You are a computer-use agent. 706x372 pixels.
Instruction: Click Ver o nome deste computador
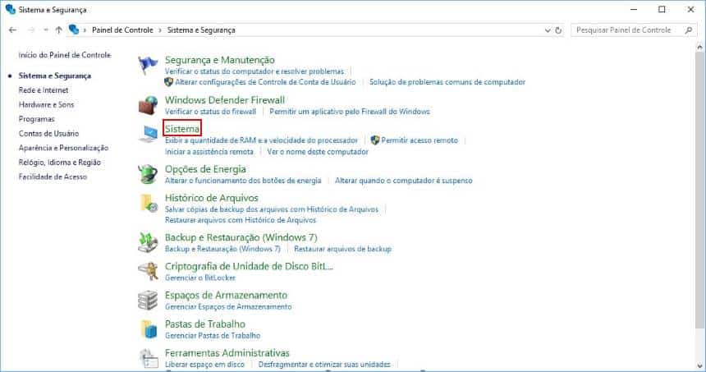(x=318, y=152)
